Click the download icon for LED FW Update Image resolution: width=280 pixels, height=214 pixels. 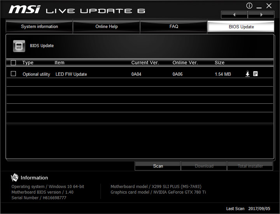pyautogui.click(x=247, y=74)
